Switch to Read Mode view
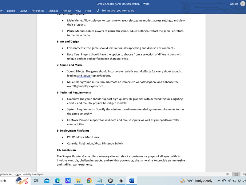The width and height of the screenshot is (246, 185). coord(228,174)
